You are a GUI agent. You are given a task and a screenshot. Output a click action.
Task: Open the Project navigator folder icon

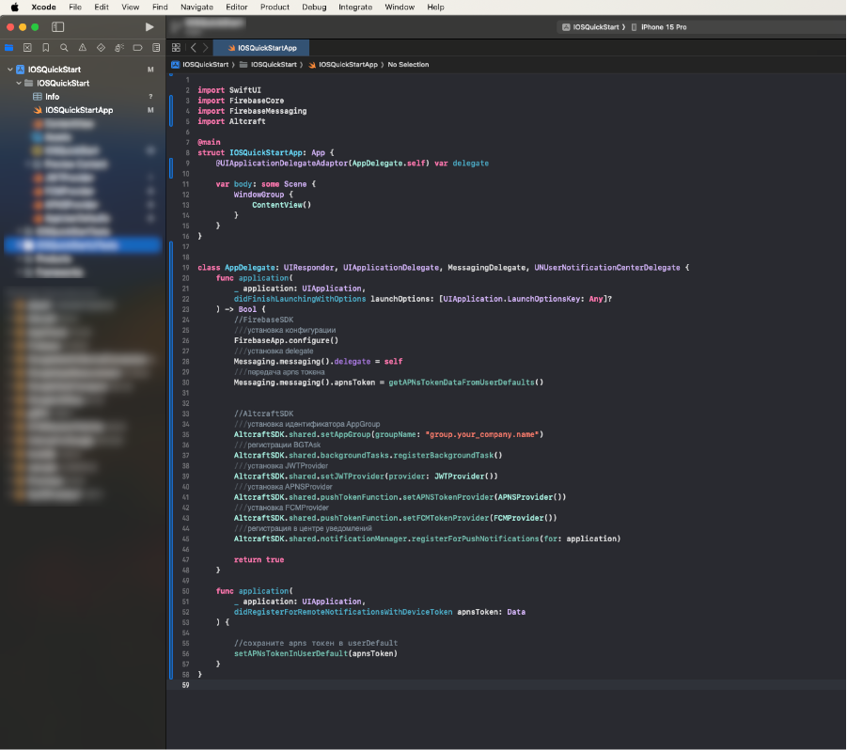9,47
